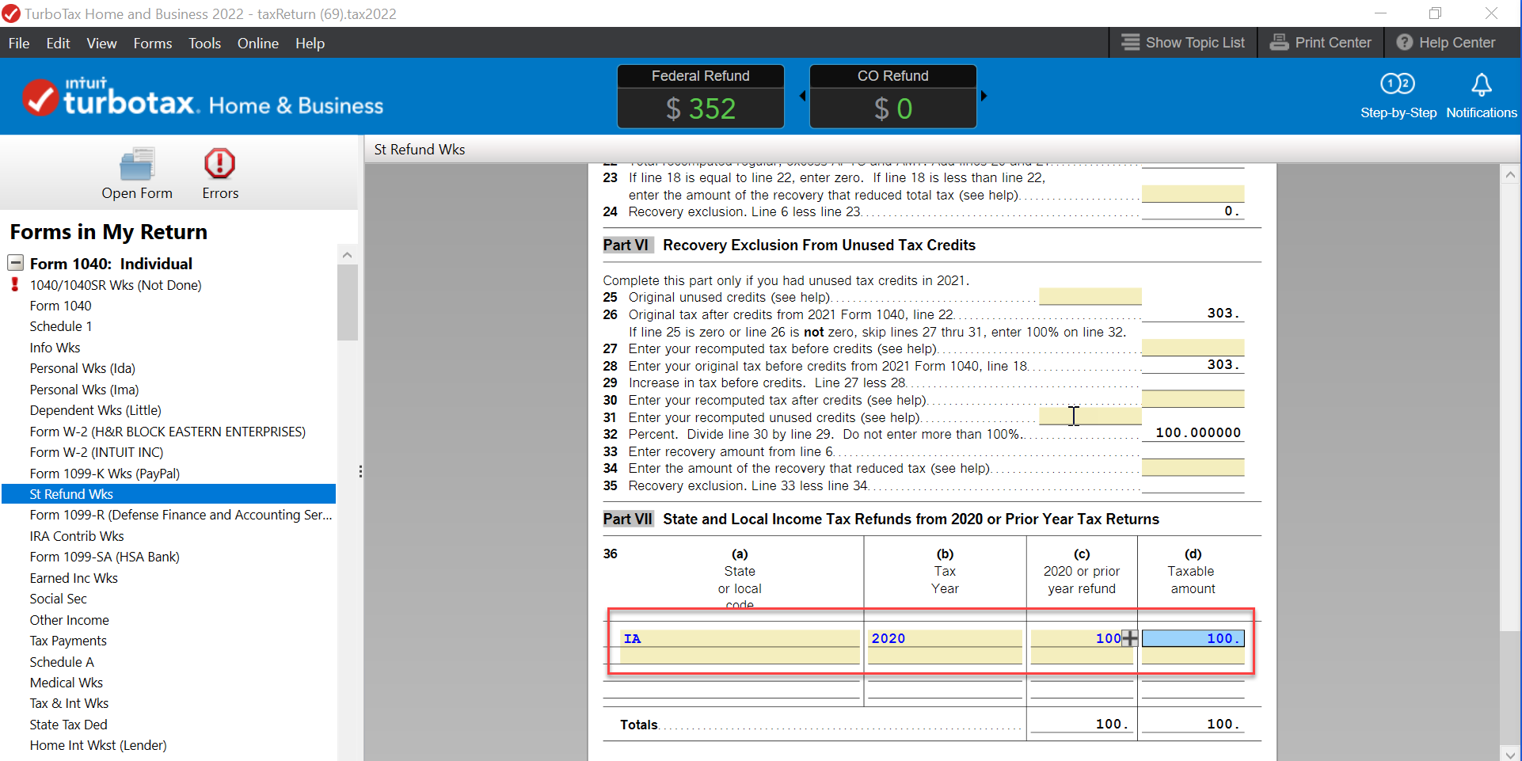Click line 23 recovery amount field
This screenshot has height=761, width=1522.
1193,195
